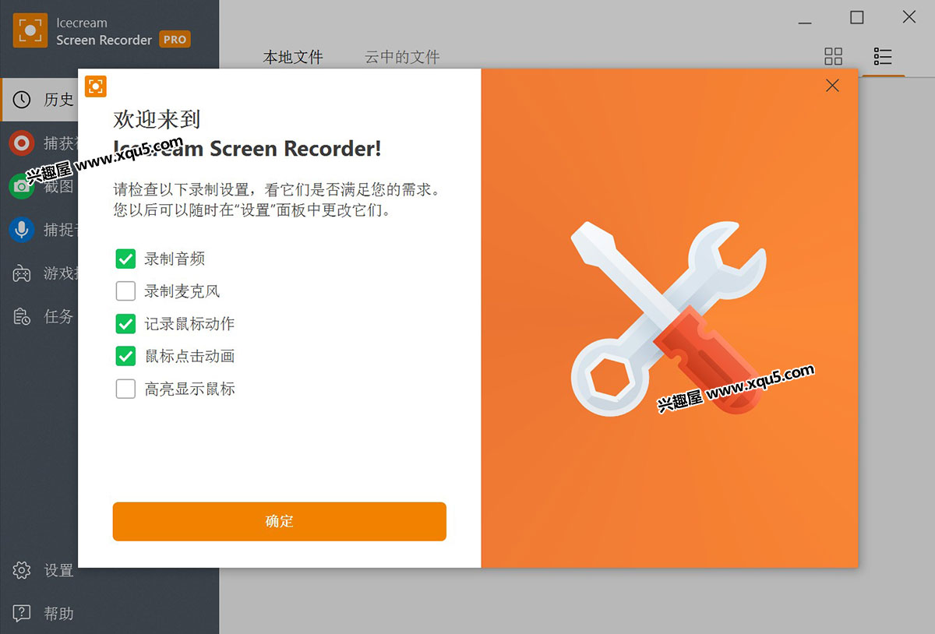Close the welcome dialog with X
This screenshot has width=935, height=634.
pos(832,86)
